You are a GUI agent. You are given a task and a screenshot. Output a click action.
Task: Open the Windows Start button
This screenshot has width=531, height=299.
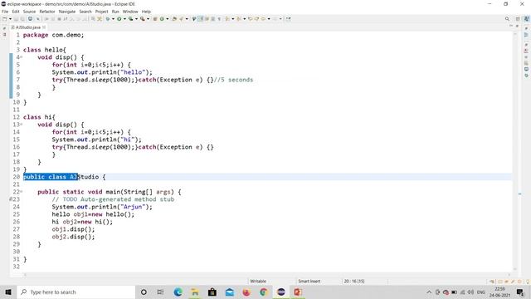coord(8,292)
